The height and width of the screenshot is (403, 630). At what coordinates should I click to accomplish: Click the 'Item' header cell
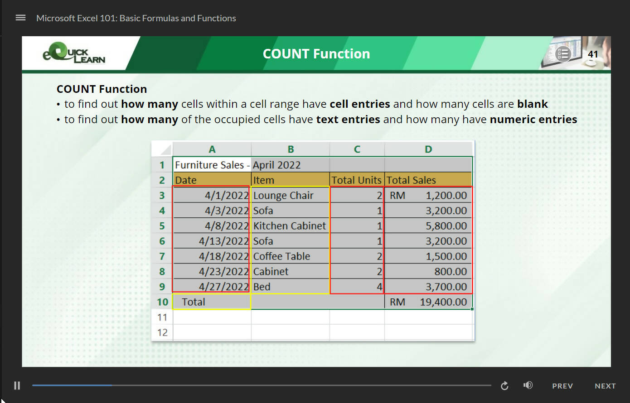(x=291, y=180)
